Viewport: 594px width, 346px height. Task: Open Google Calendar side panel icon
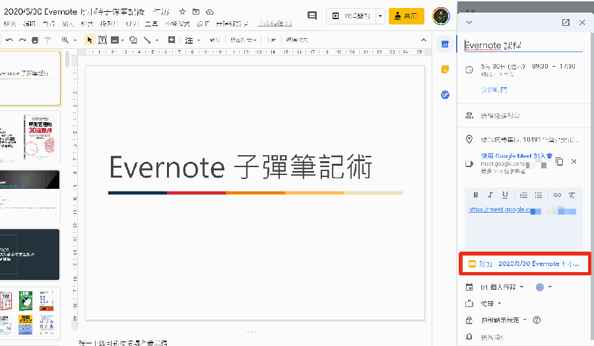pyautogui.click(x=445, y=44)
